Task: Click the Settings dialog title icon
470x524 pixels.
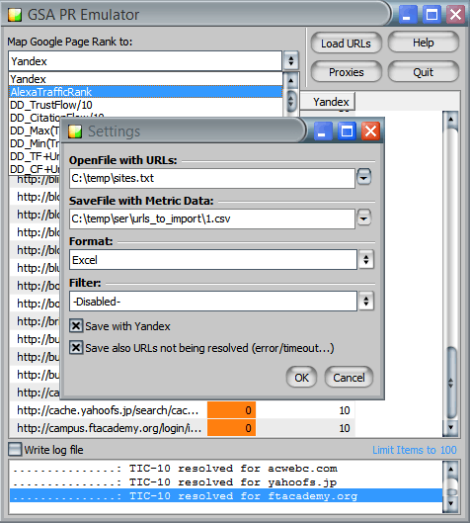Action: click(x=75, y=131)
